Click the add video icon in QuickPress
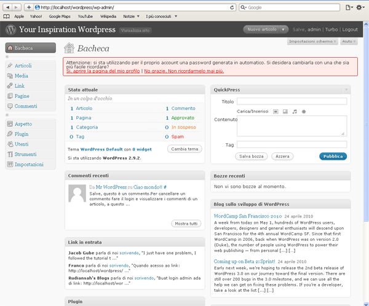The height and width of the screenshot is (306, 369). (285, 111)
